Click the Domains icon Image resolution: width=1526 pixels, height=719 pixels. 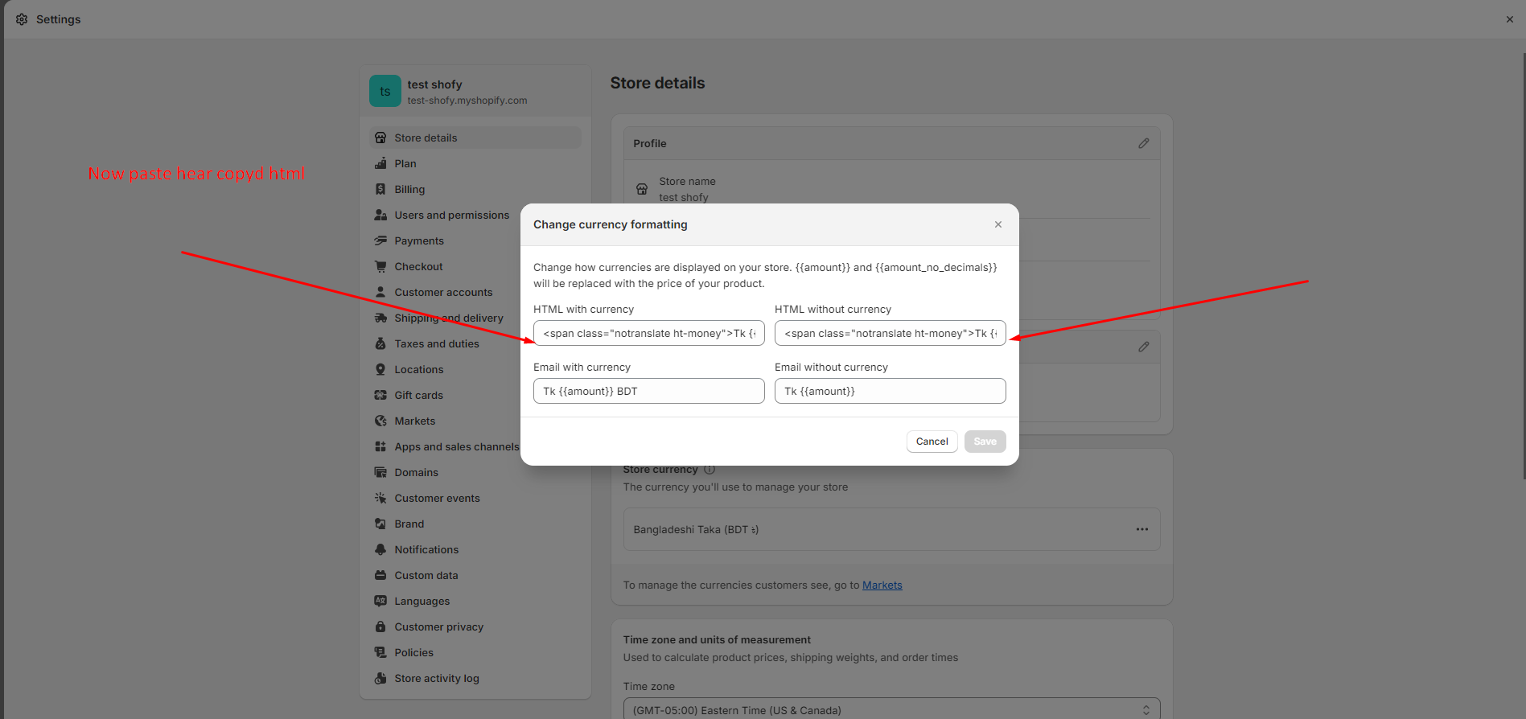380,472
